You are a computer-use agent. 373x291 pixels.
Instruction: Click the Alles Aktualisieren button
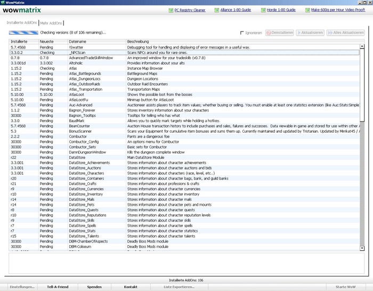[345, 33]
